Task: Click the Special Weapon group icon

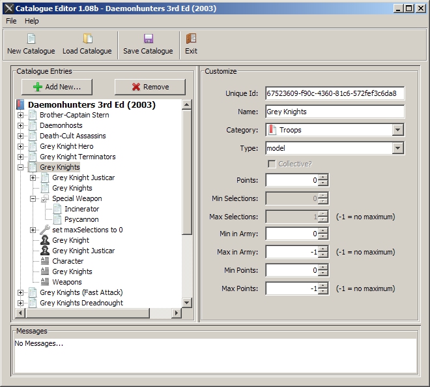Action: pos(45,198)
